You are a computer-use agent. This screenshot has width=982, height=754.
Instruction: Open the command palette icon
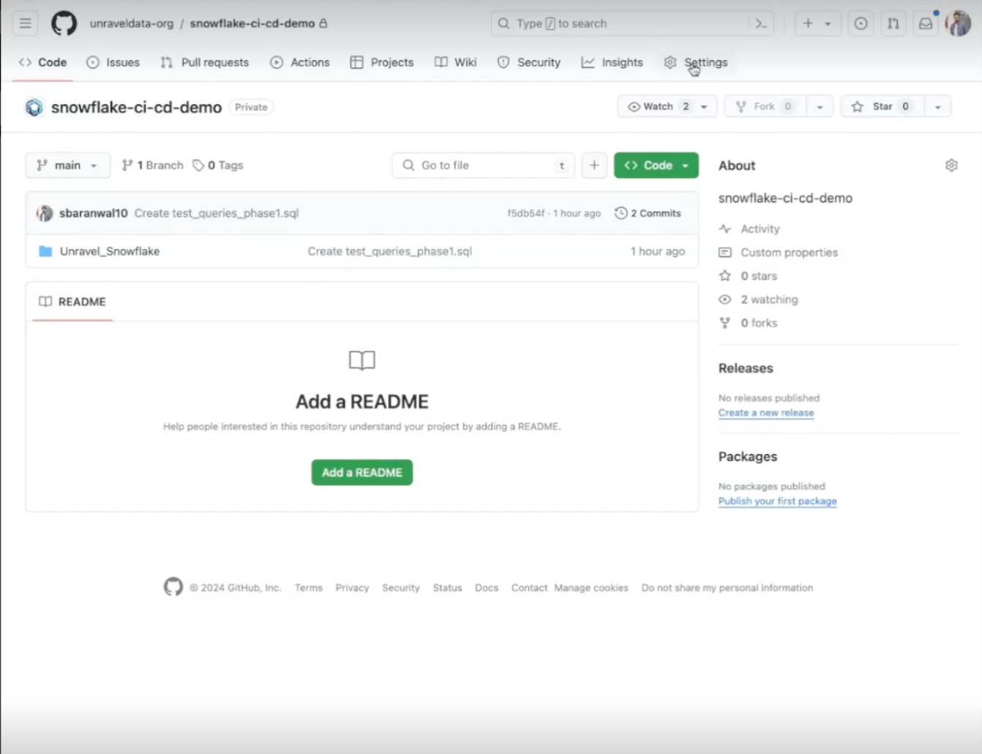pyautogui.click(x=761, y=23)
